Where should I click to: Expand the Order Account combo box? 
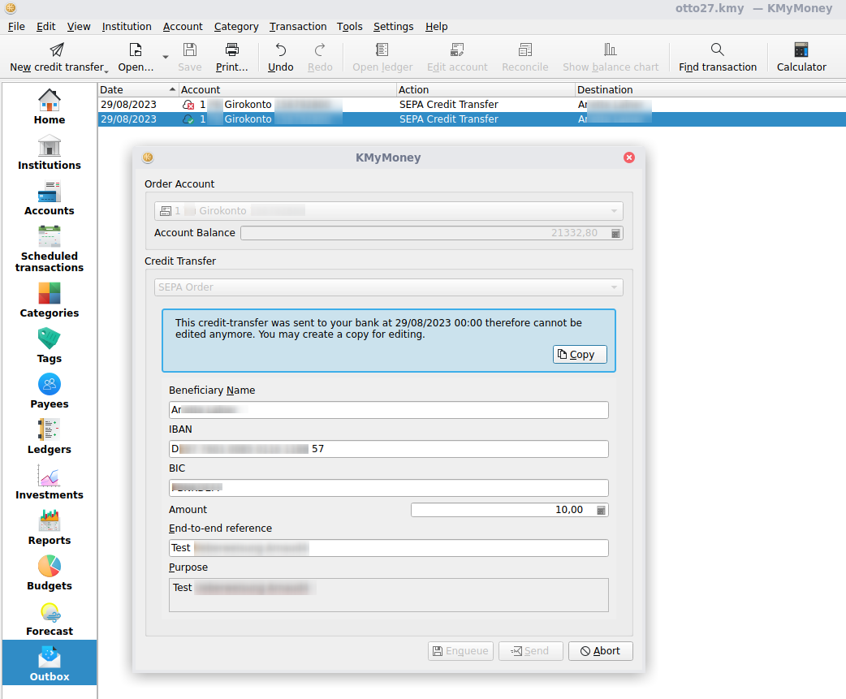coord(614,210)
